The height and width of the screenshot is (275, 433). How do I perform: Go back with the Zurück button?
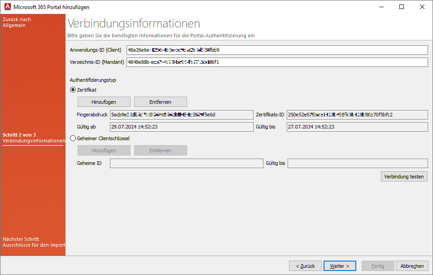(305, 266)
